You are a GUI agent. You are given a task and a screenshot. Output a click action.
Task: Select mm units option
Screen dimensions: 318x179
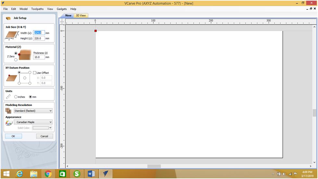click(31, 97)
